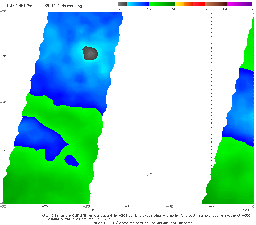This screenshot has width=256, height=225.
Task: Click the magenta segment of the color bar
Action: (x=239, y=4)
